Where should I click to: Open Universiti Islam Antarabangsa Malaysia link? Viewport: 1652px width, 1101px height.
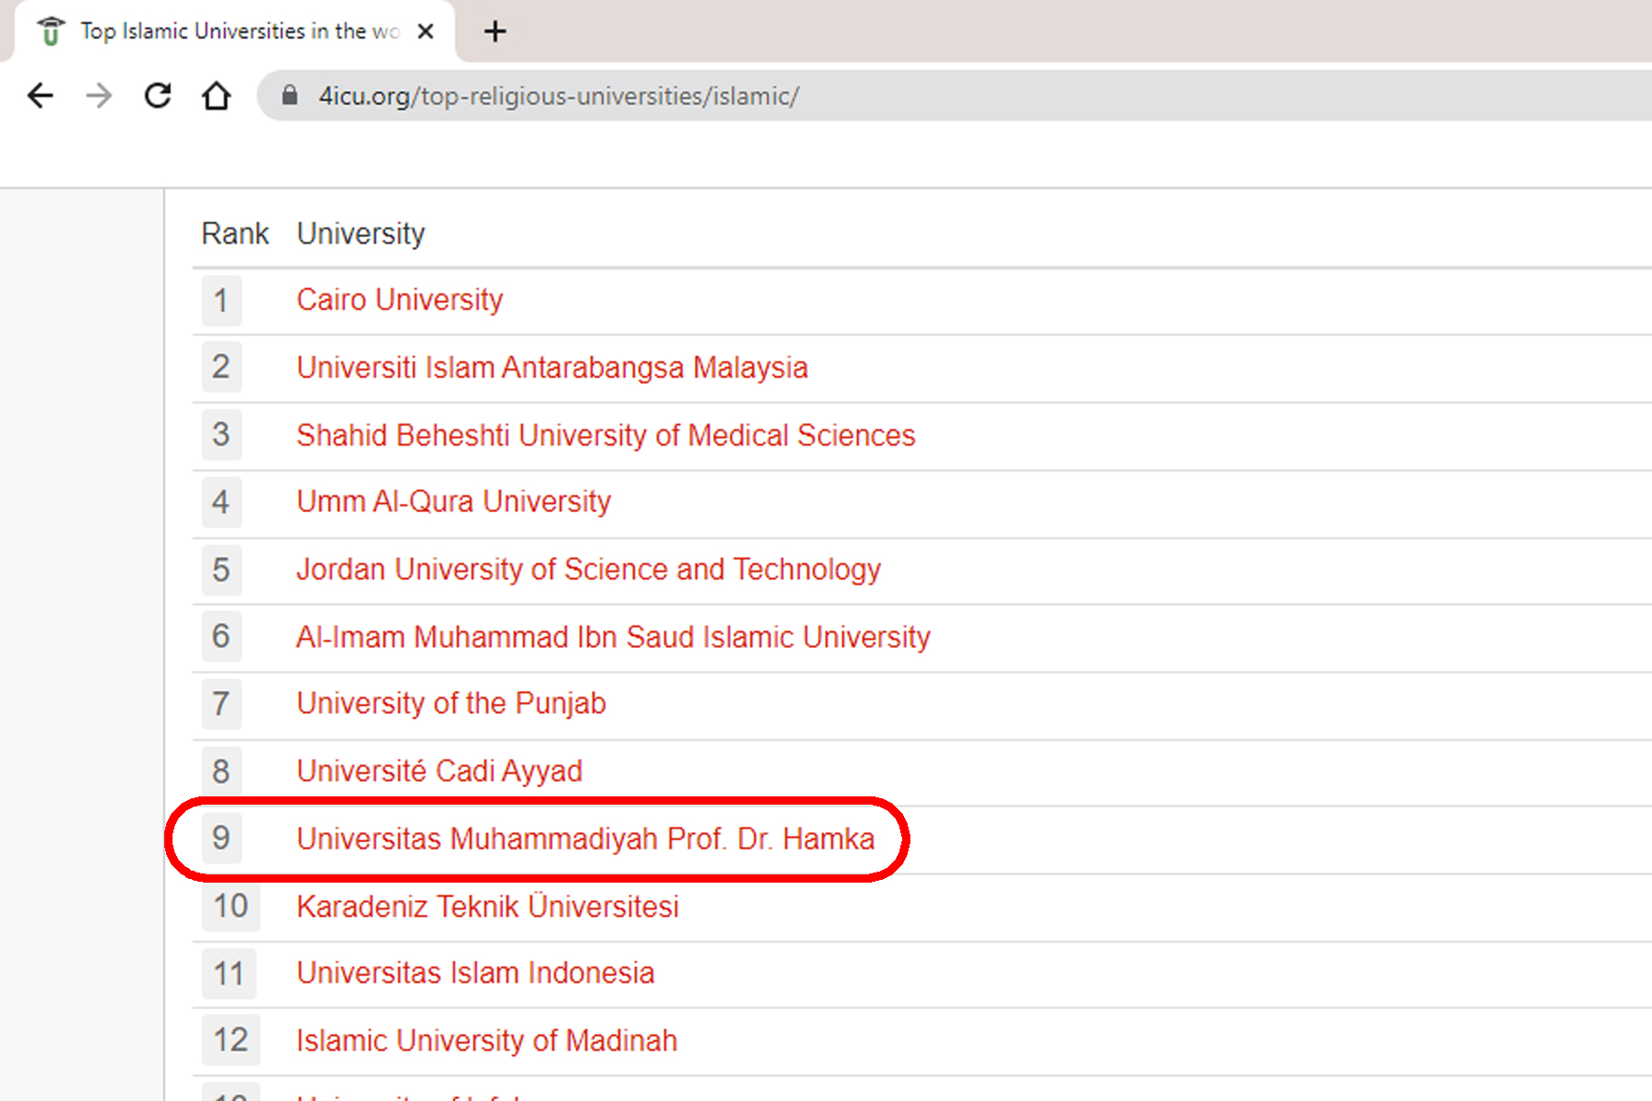pos(552,368)
